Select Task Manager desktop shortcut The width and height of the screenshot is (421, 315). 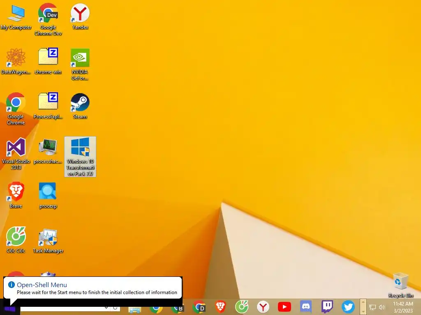(48, 240)
